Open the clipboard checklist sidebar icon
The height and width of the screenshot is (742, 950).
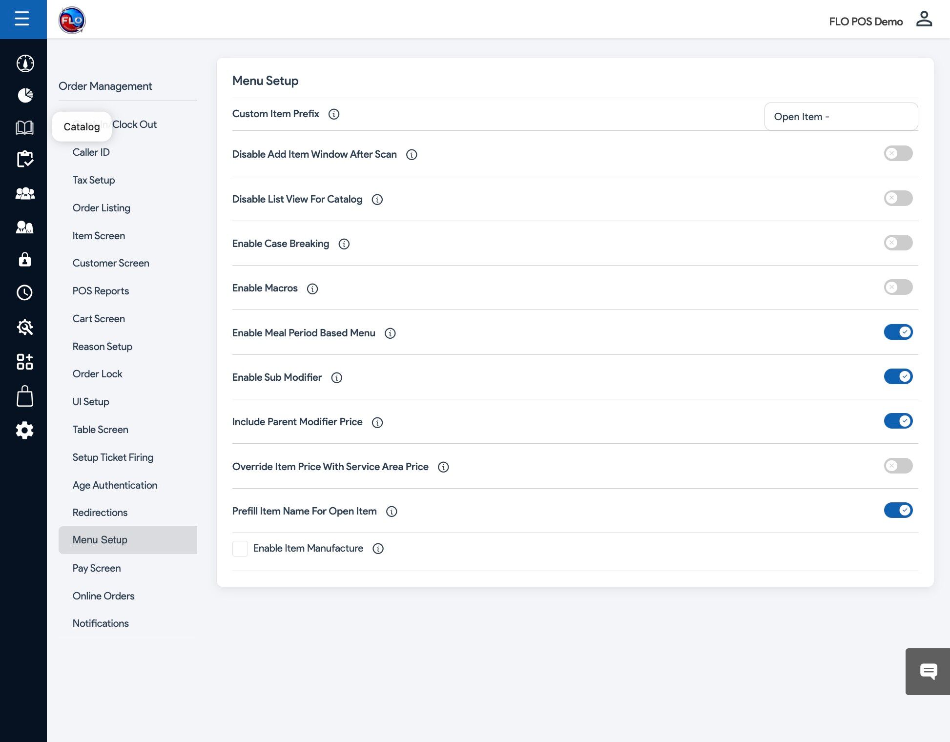pyautogui.click(x=24, y=159)
